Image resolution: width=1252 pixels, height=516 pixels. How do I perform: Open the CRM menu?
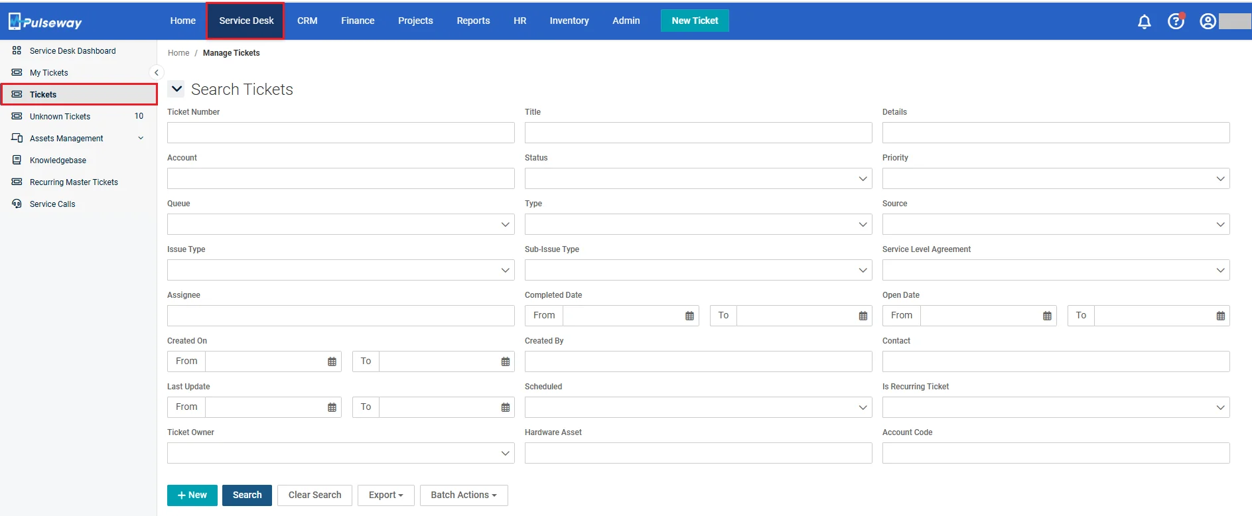pyautogui.click(x=307, y=21)
